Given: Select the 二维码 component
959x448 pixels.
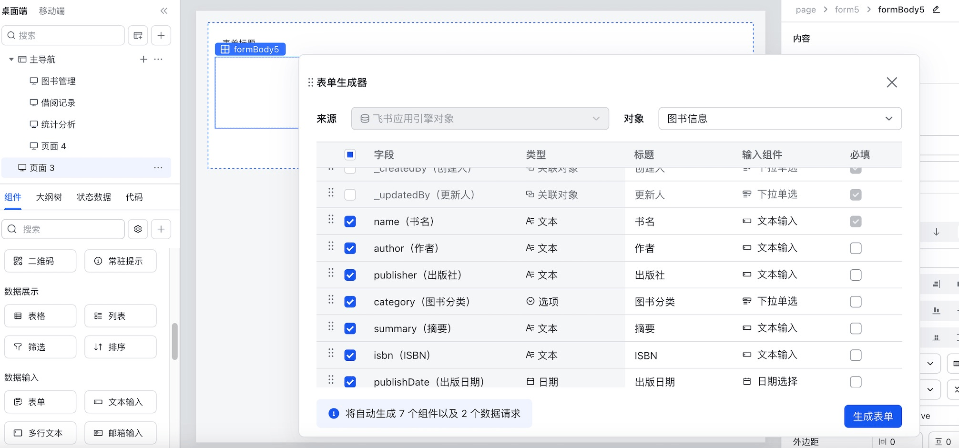Looking at the screenshot, I should pos(41,261).
